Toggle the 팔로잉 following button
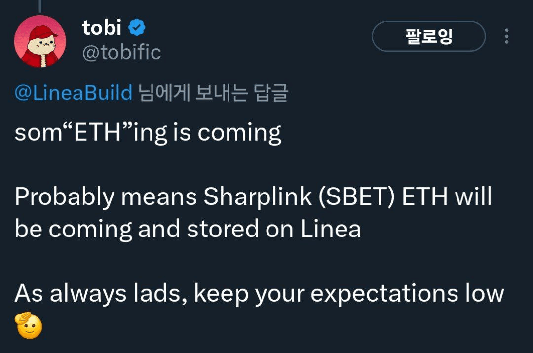Viewport: 533px width, 353px height. [429, 36]
